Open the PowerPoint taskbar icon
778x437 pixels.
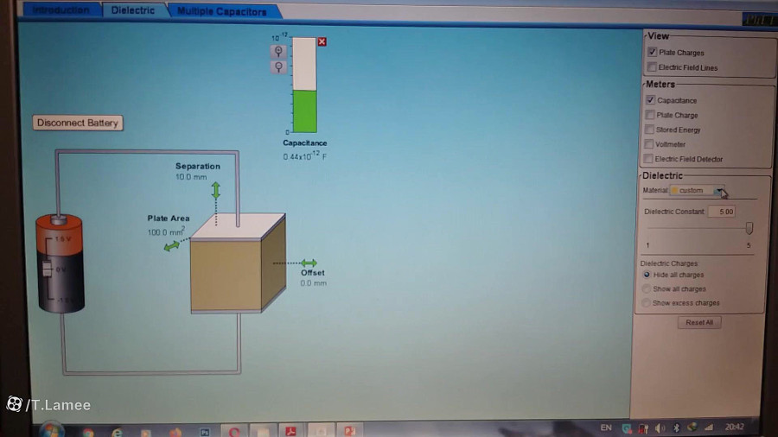[x=350, y=431]
